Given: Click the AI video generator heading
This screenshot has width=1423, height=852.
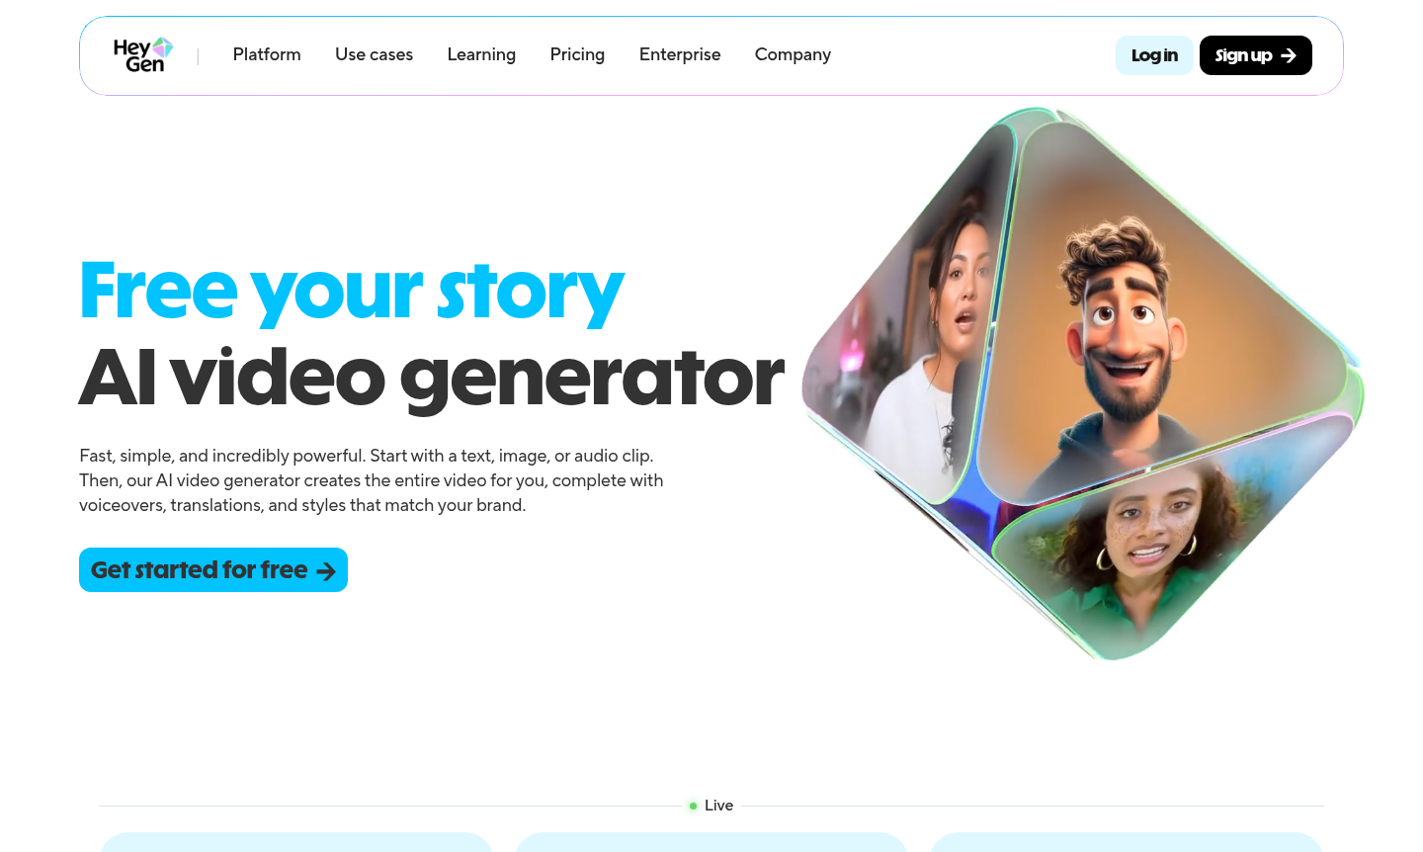Looking at the screenshot, I should point(432,378).
